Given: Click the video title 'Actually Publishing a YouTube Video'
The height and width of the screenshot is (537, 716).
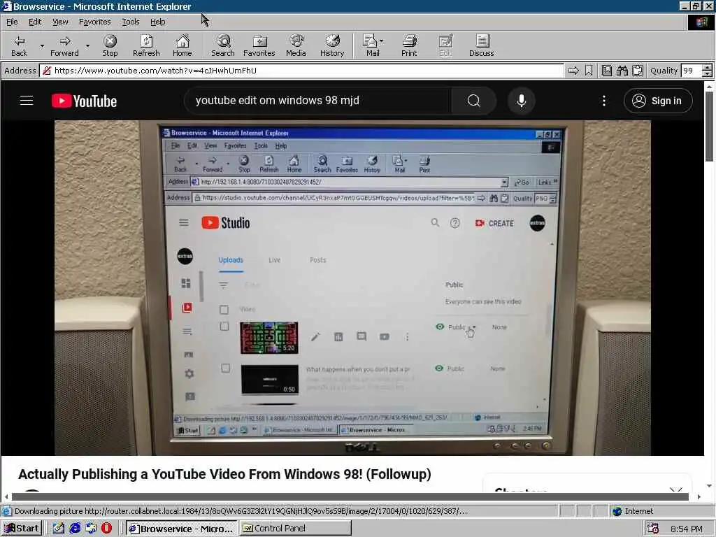Looking at the screenshot, I should tap(224, 474).
